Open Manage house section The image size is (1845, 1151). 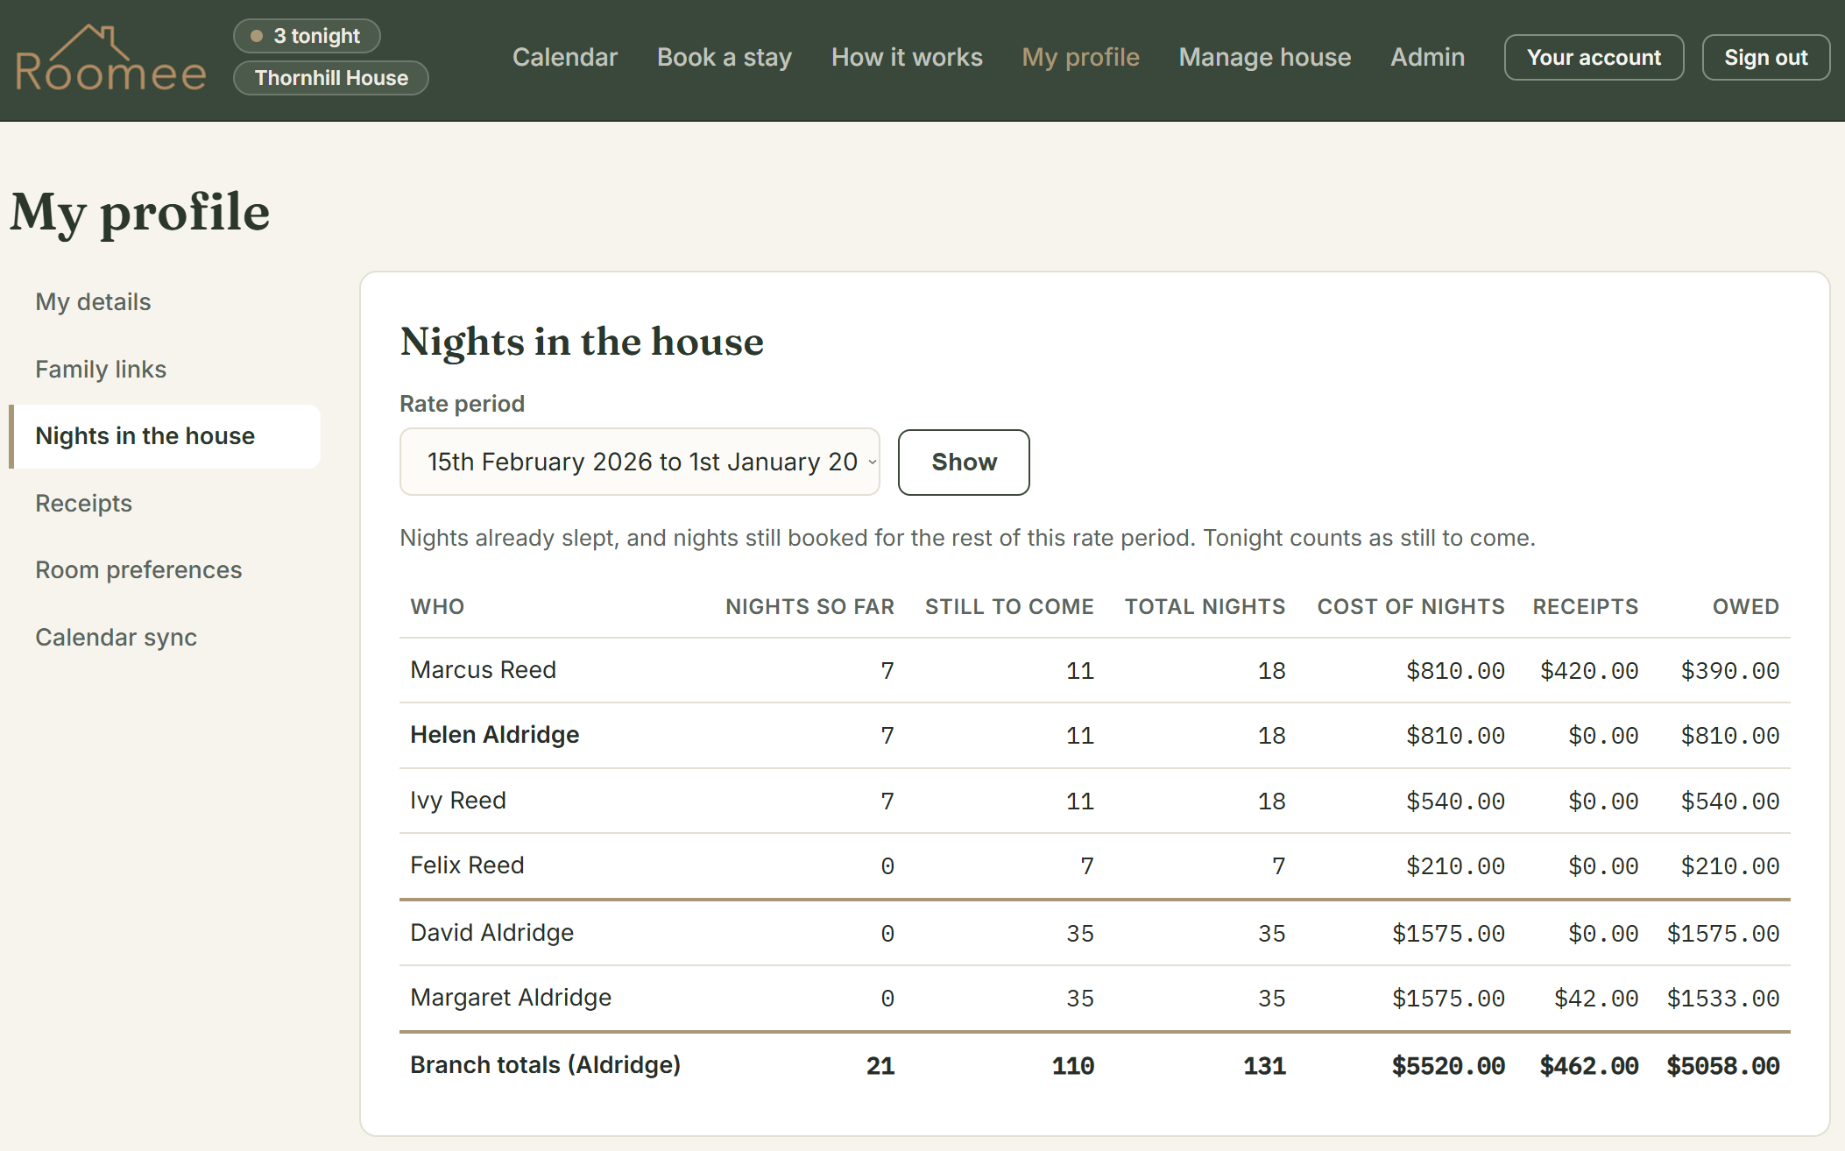1265,57
